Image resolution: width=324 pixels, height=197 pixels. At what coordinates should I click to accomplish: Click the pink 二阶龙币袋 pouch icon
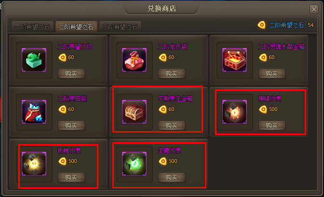[x=135, y=60]
